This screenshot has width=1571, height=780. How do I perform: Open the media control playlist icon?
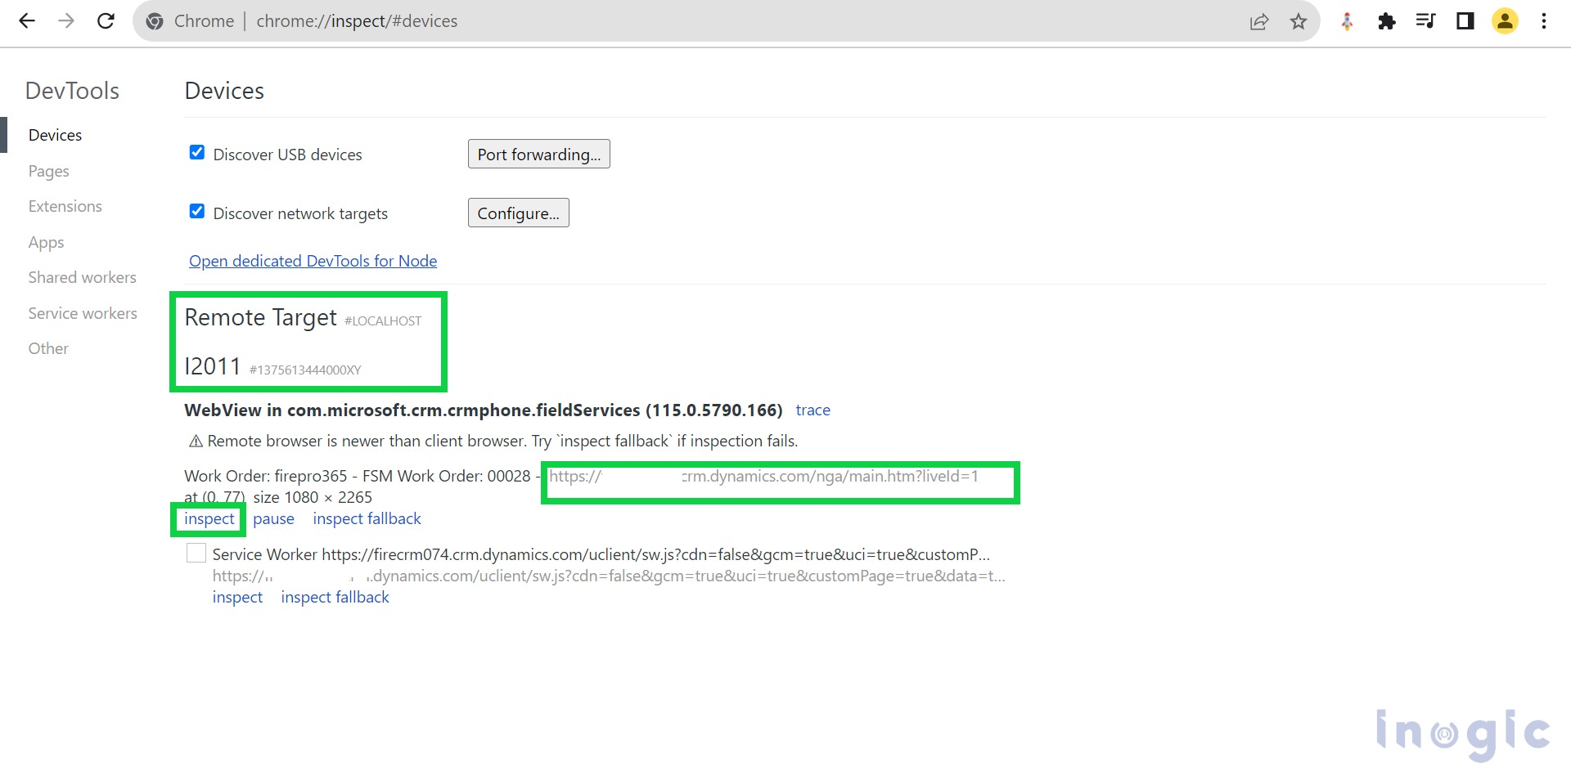(x=1425, y=21)
